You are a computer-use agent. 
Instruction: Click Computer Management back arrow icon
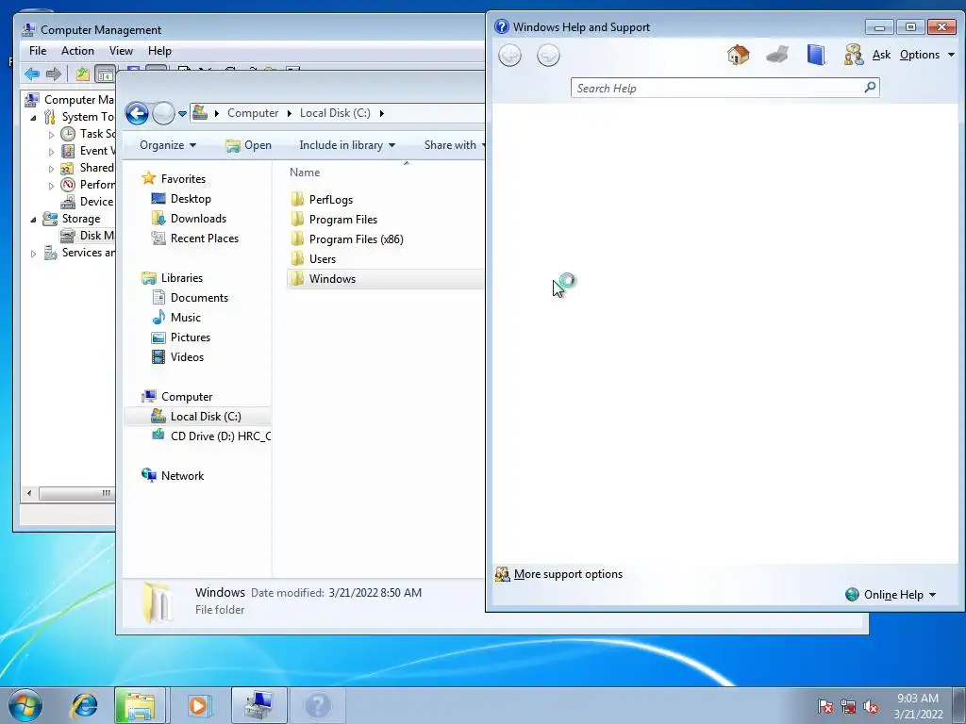click(32, 74)
